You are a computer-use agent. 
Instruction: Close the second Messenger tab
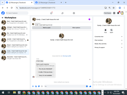click(x=61, y=3)
